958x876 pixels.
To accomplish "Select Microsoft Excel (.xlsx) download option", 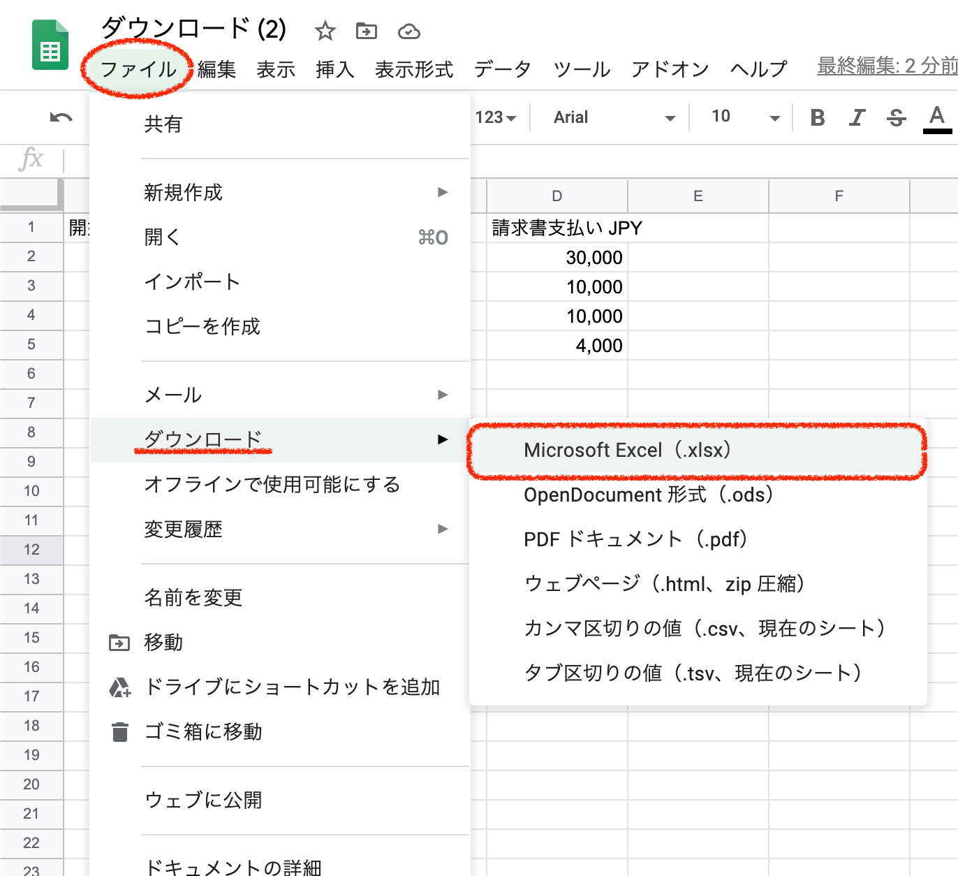I will (627, 451).
